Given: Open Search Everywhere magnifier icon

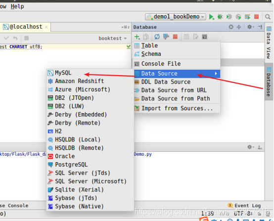Looking at the screenshot, I should coord(268,17).
